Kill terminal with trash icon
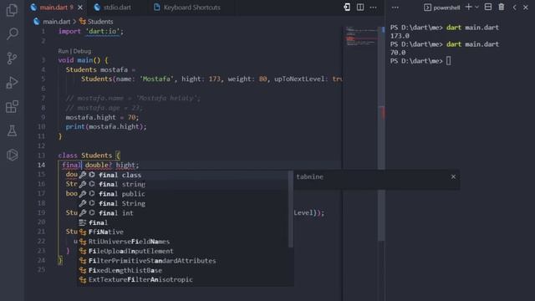This screenshot has height=301, width=535. tap(502, 8)
